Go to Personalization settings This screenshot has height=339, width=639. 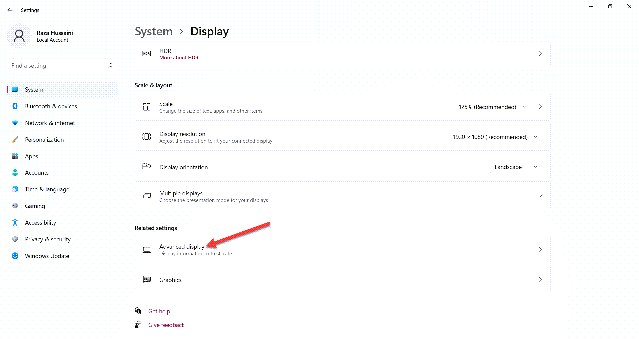pyautogui.click(x=44, y=140)
